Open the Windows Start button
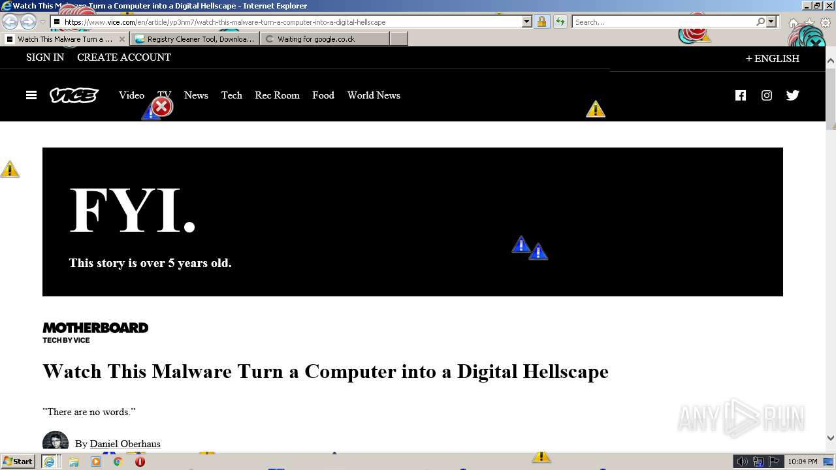Screen dimensions: 836x470 point(18,462)
